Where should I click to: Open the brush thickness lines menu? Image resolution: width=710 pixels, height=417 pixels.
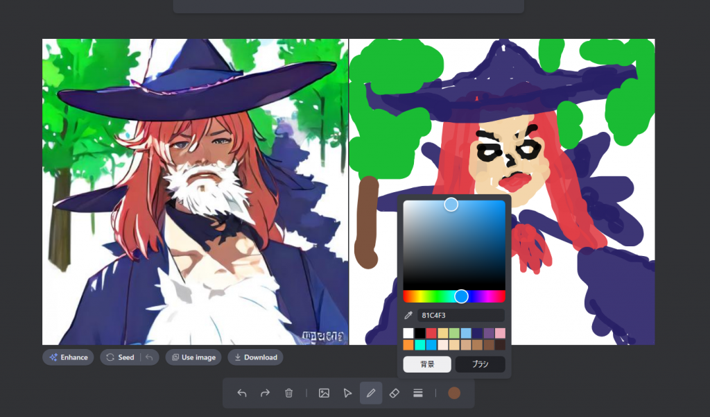(418, 393)
